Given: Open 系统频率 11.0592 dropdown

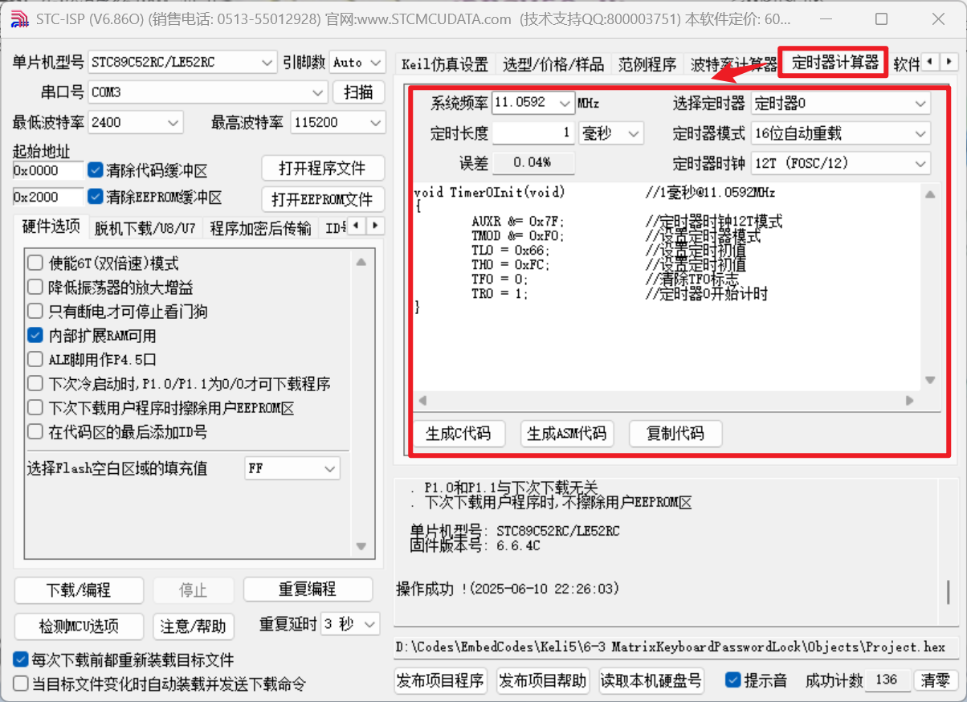Looking at the screenshot, I should coord(533,103).
